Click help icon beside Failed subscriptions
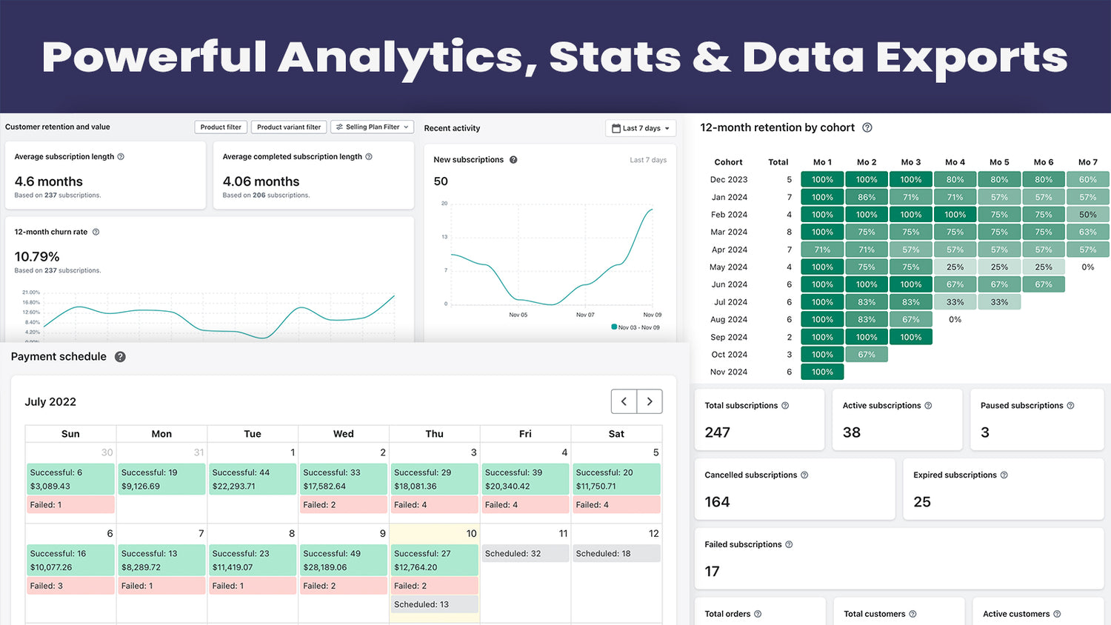 [789, 545]
